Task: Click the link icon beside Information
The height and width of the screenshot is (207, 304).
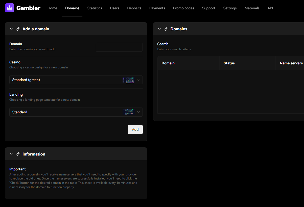Action: click(x=18, y=154)
